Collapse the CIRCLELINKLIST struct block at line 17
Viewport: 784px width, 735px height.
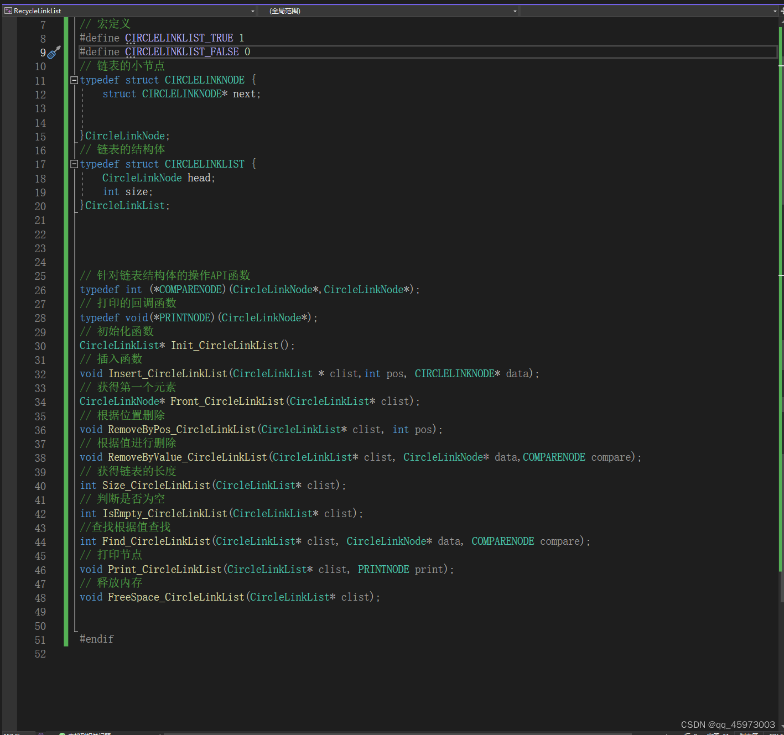[x=74, y=164]
